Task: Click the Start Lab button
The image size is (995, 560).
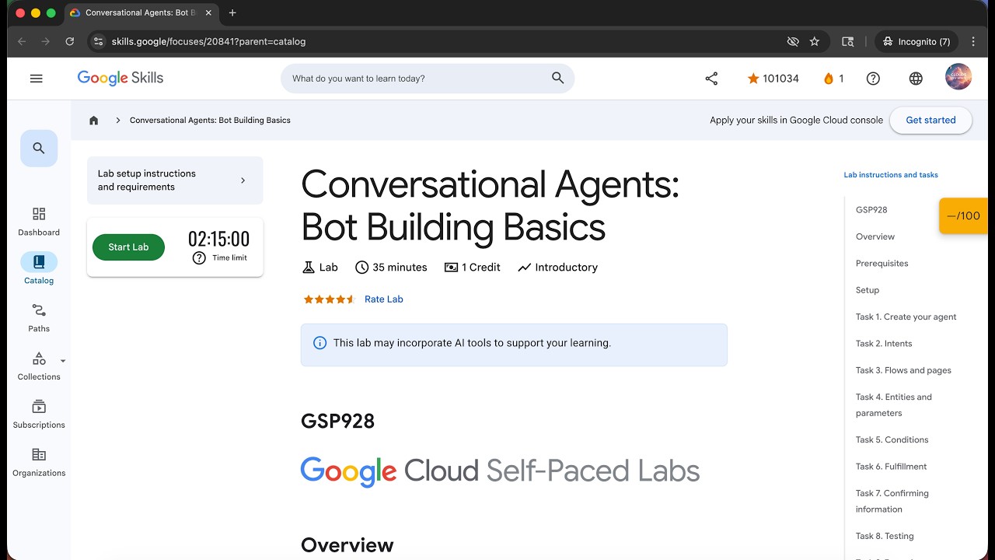Action: point(128,247)
